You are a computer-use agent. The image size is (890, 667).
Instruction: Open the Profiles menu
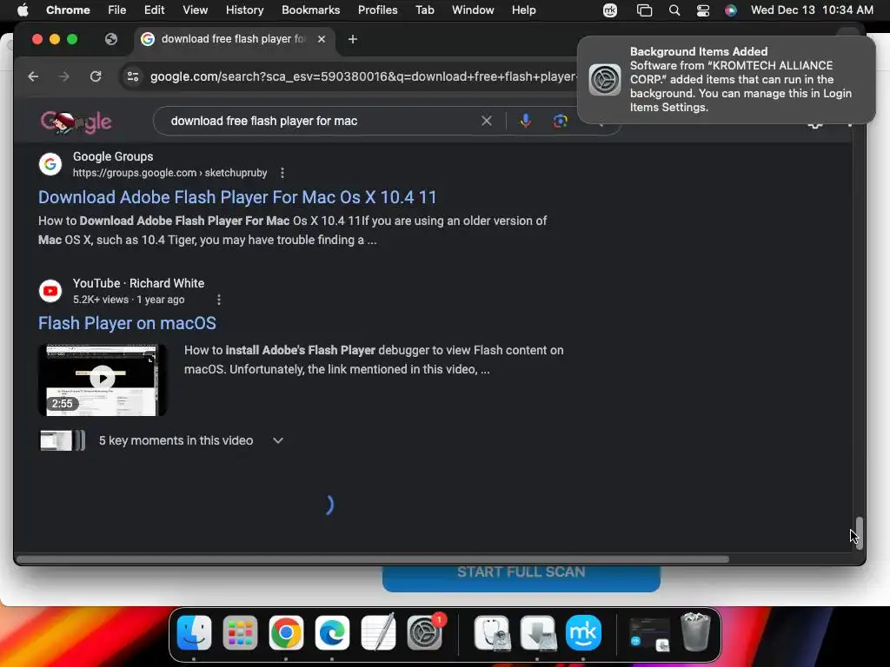[377, 10]
